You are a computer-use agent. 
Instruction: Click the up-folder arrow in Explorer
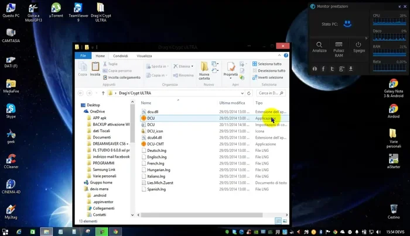coord(103,93)
